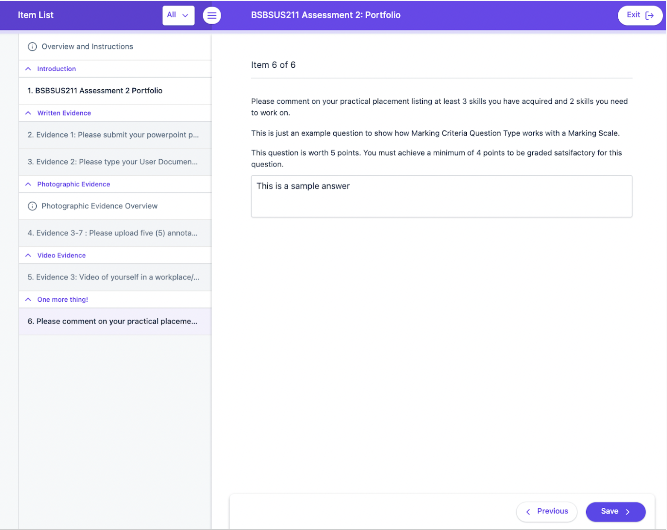The height and width of the screenshot is (530, 667).
Task: Go to Previous item
Action: pyautogui.click(x=547, y=512)
